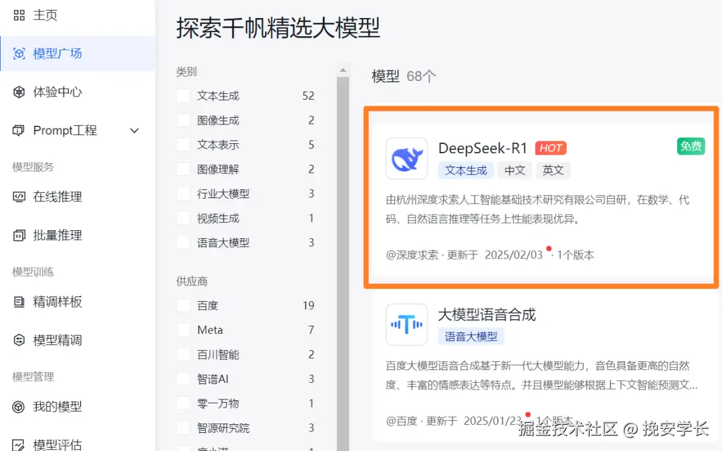Image resolution: width=722 pixels, height=451 pixels.
Task: Check the 零一万物 supplier filter
Action: coord(183,403)
